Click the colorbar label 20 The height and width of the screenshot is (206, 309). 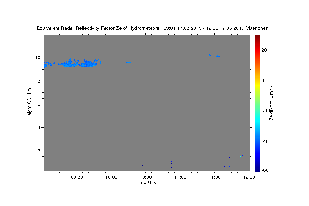point(264,50)
